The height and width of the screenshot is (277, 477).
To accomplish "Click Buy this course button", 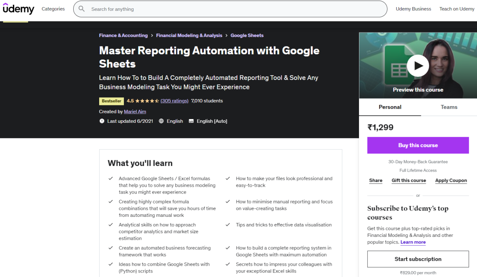I will tap(418, 145).
